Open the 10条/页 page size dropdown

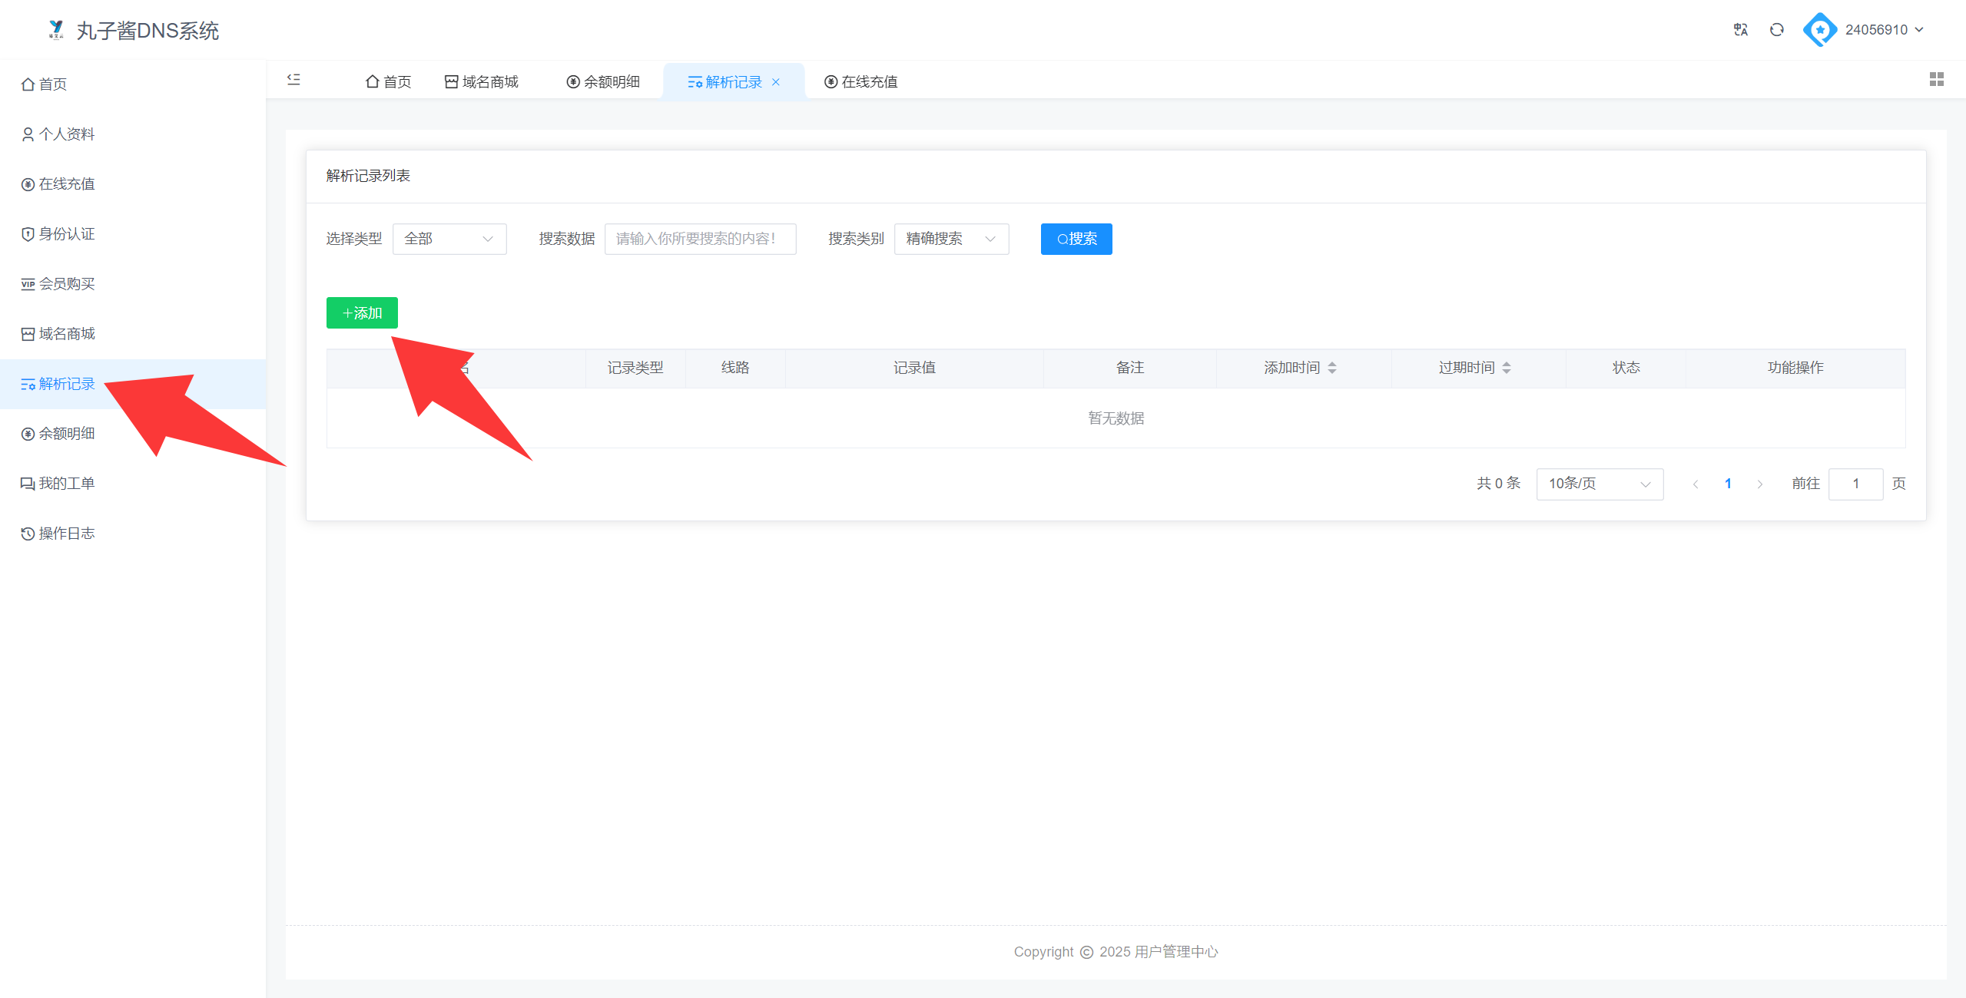[1599, 484]
